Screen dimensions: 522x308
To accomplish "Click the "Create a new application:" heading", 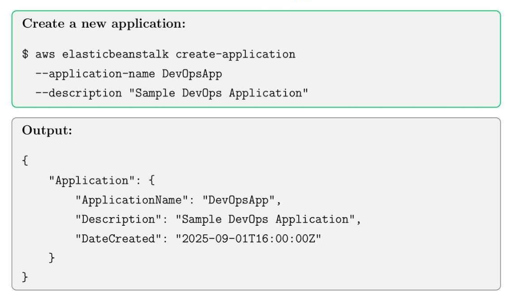I will coord(104,24).
